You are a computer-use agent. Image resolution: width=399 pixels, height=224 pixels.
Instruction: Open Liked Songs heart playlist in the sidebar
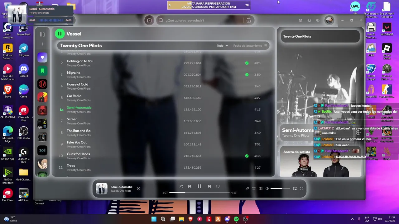(x=42, y=57)
